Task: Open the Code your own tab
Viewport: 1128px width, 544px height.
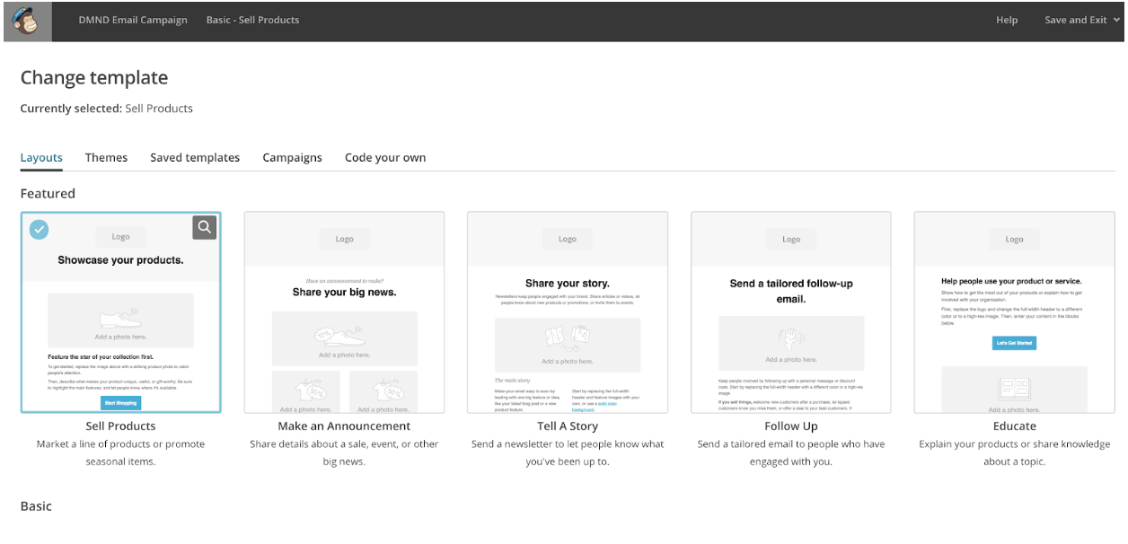Action: (385, 158)
